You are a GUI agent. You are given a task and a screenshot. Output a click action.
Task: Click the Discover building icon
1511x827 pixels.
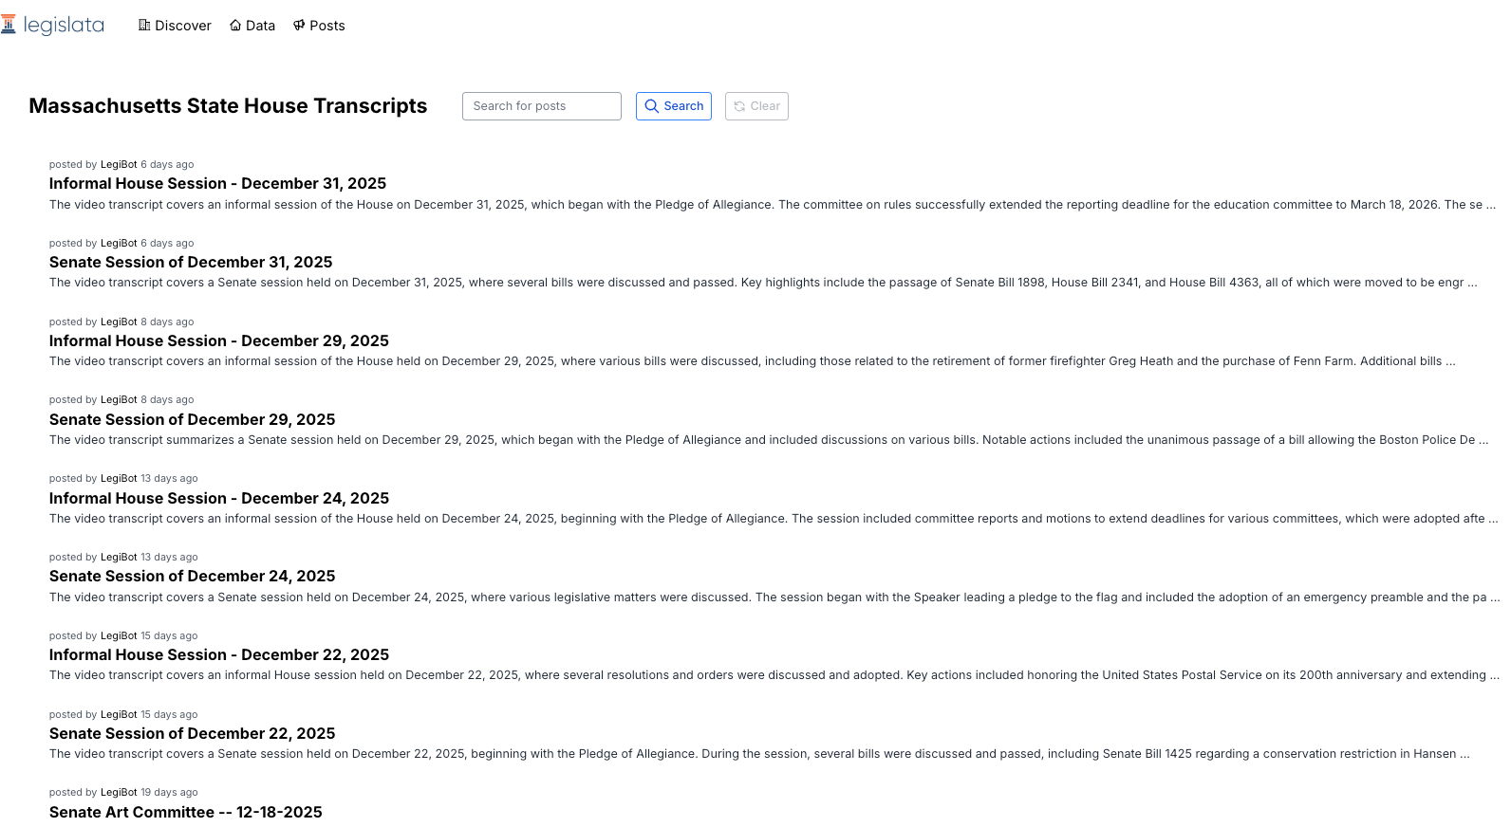(x=144, y=26)
